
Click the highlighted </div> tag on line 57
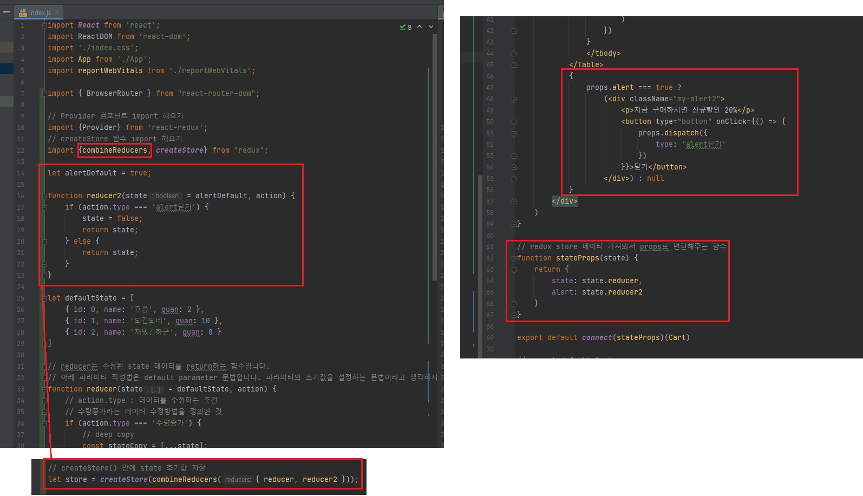(565, 201)
